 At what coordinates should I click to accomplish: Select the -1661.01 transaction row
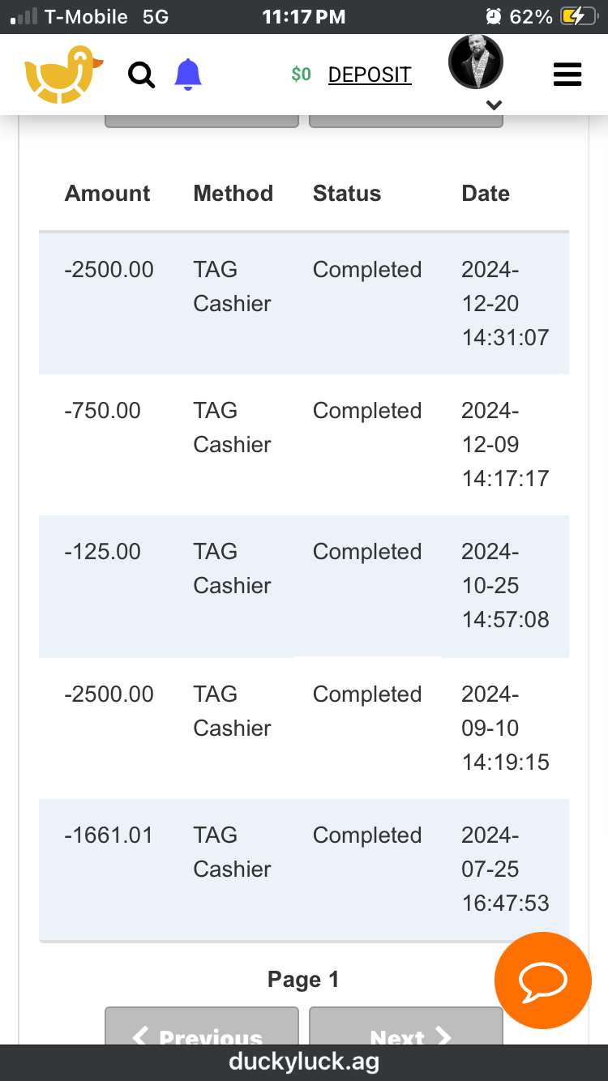(x=303, y=869)
